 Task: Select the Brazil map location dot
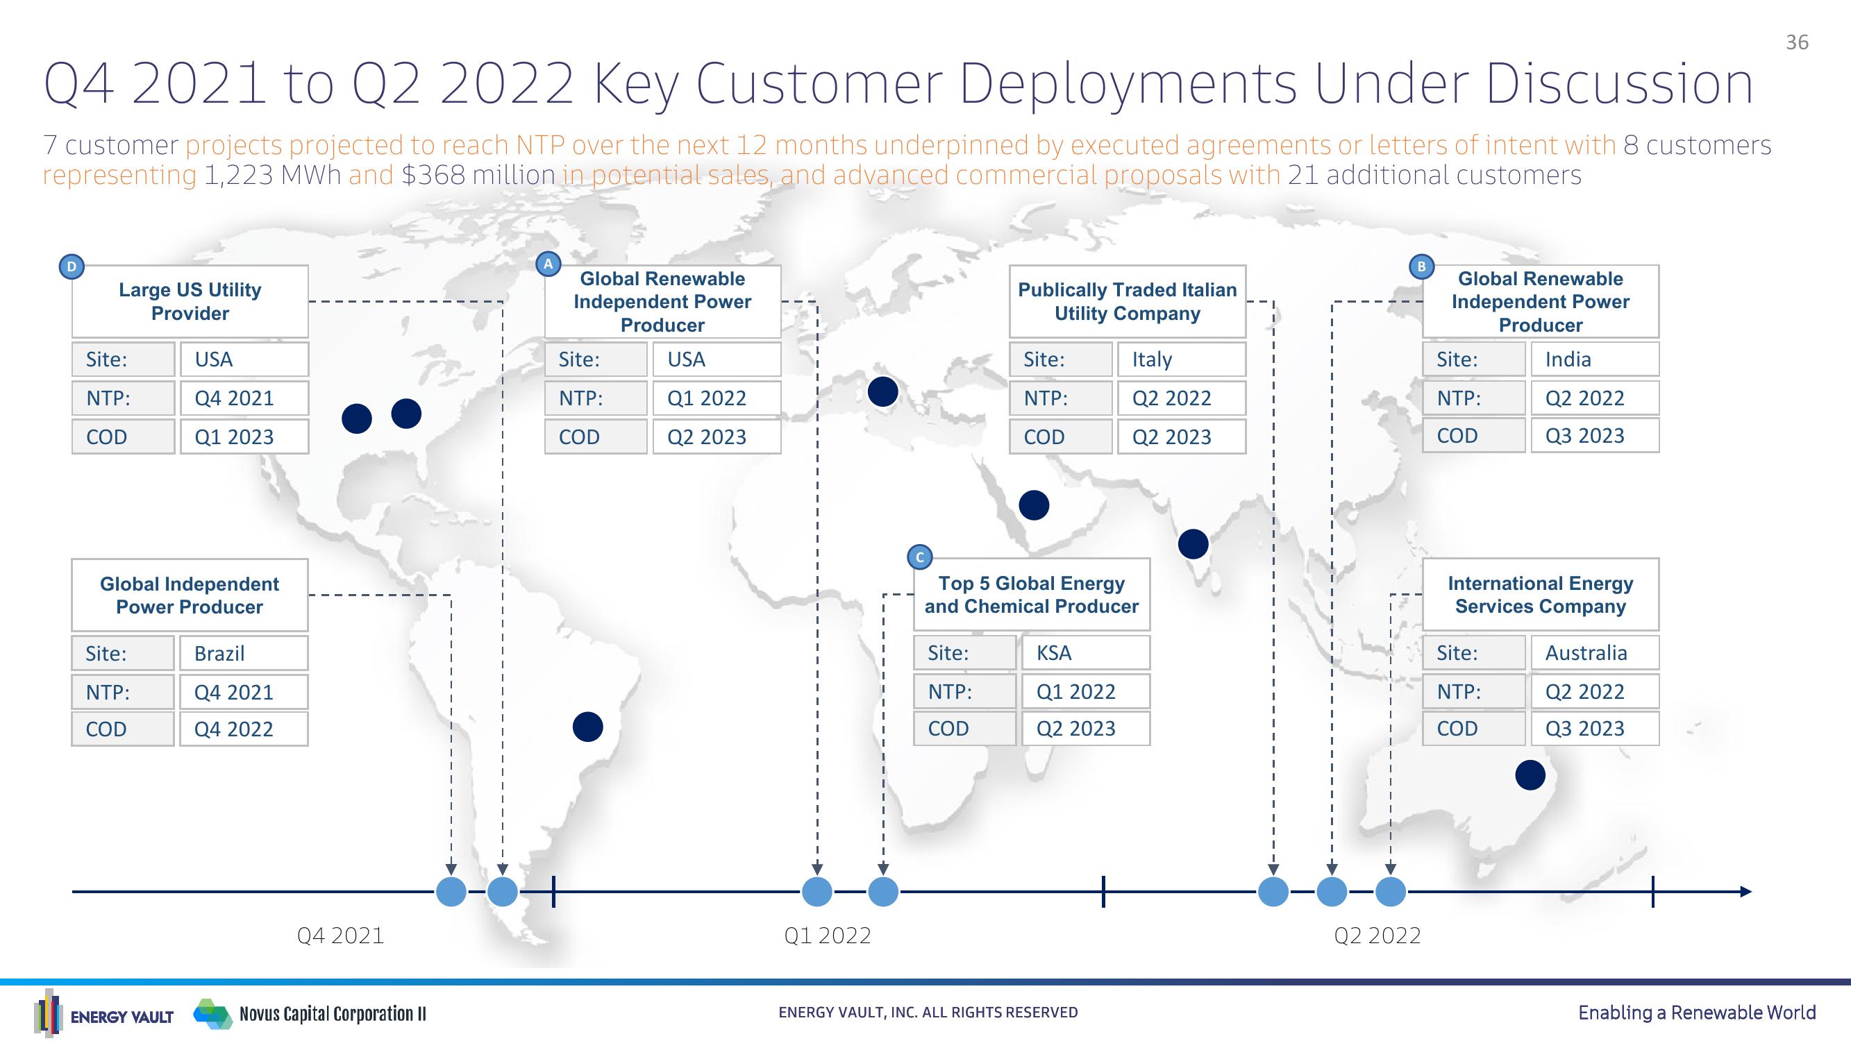point(588,727)
